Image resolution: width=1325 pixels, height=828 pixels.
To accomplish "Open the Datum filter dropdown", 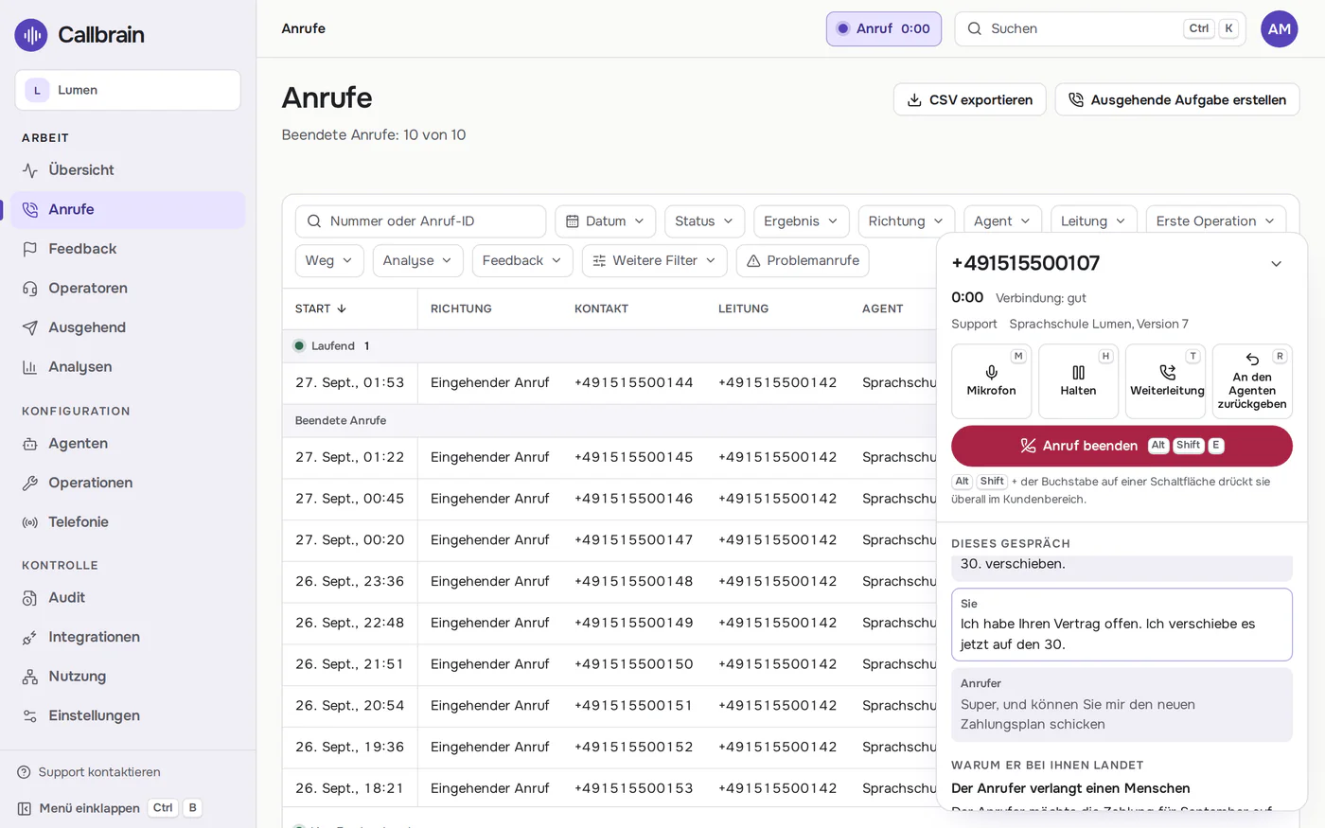I will [606, 221].
